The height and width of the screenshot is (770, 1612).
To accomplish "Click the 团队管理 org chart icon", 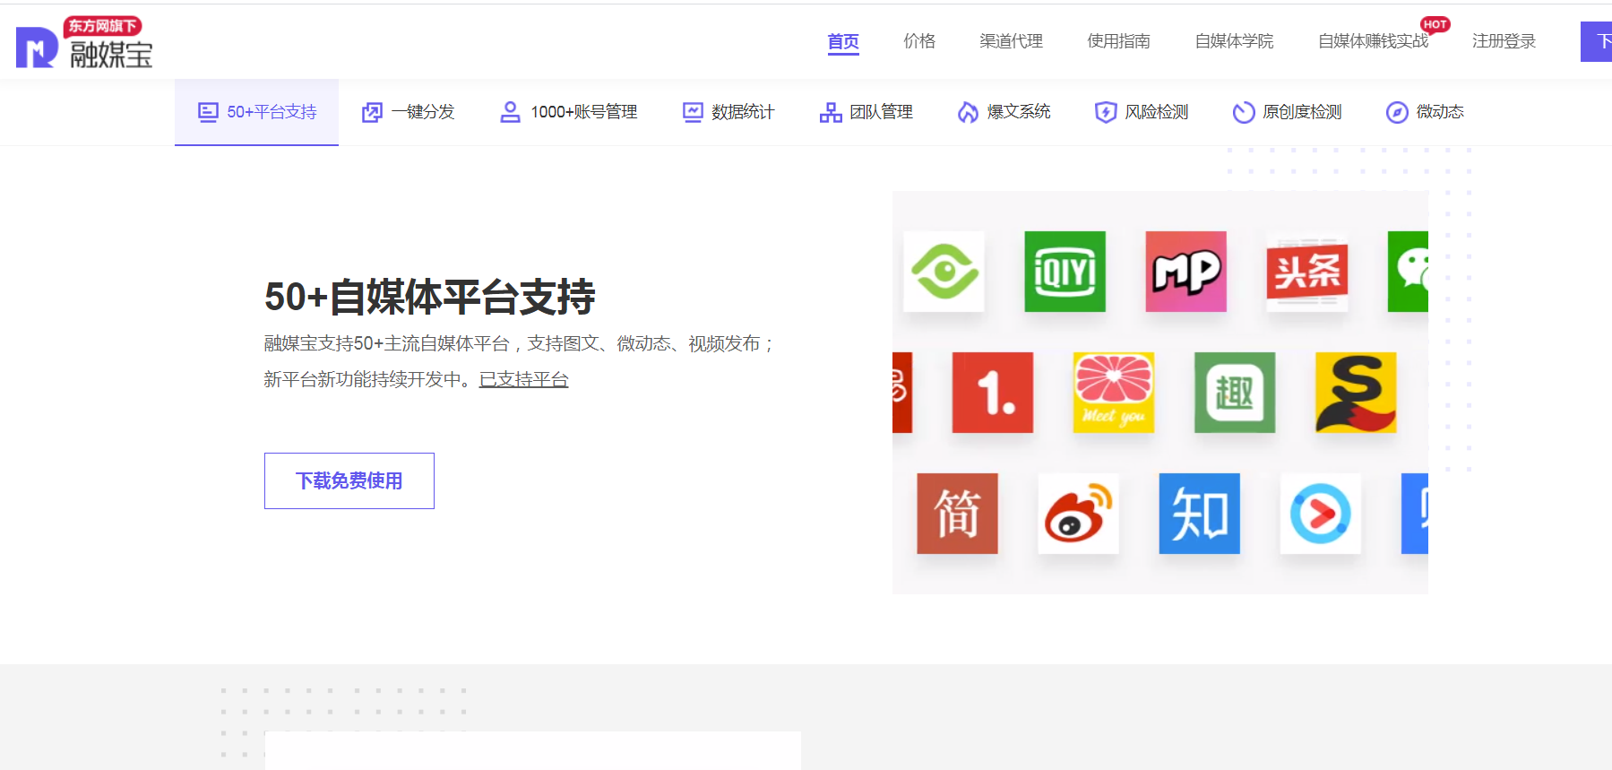I will 831,112.
